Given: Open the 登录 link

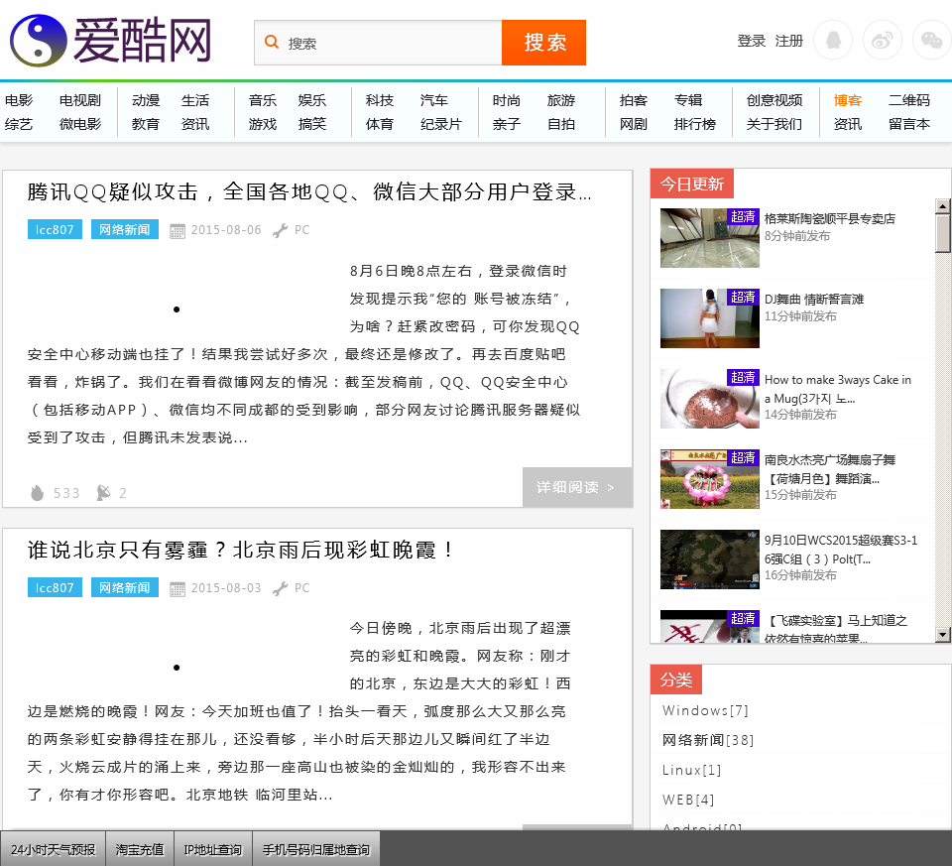Looking at the screenshot, I should pyautogui.click(x=751, y=41).
